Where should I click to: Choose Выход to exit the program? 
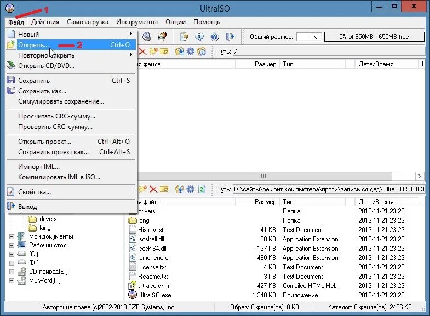point(71,206)
